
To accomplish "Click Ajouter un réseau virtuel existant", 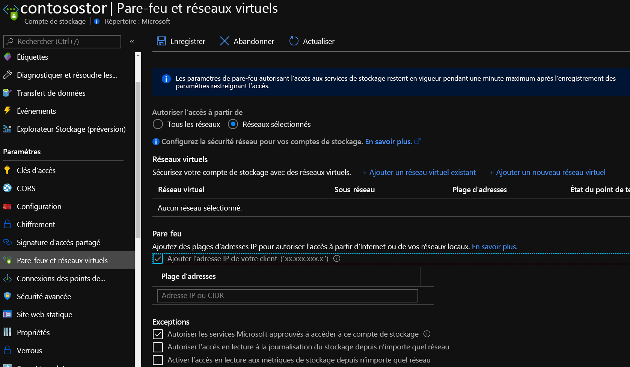I will tap(419, 172).
